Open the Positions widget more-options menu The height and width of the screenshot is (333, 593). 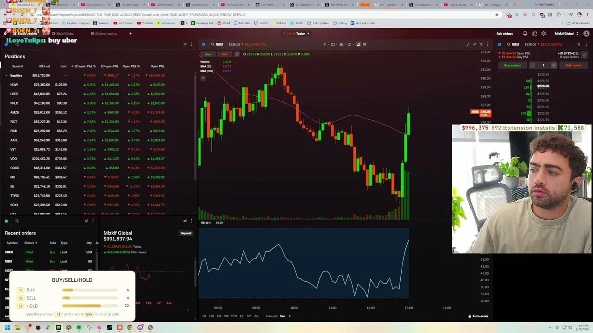[x=191, y=44]
